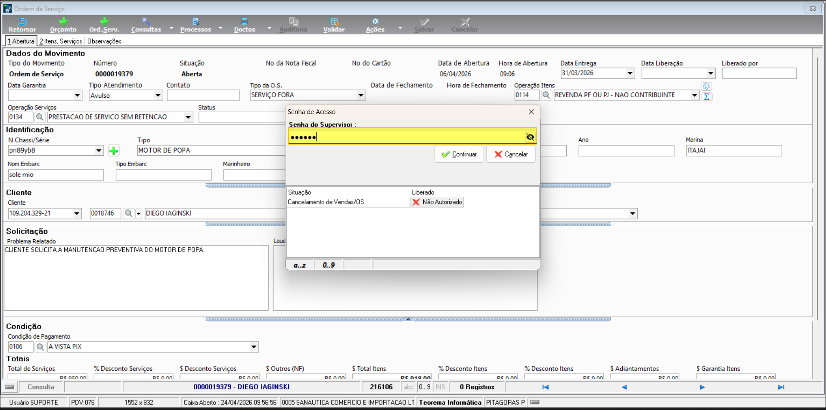Switch to the 1 Abertura tab

pos(21,41)
